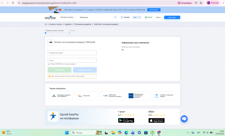
Task: Click the warning about cart payment unavailable
Action: [72, 76]
